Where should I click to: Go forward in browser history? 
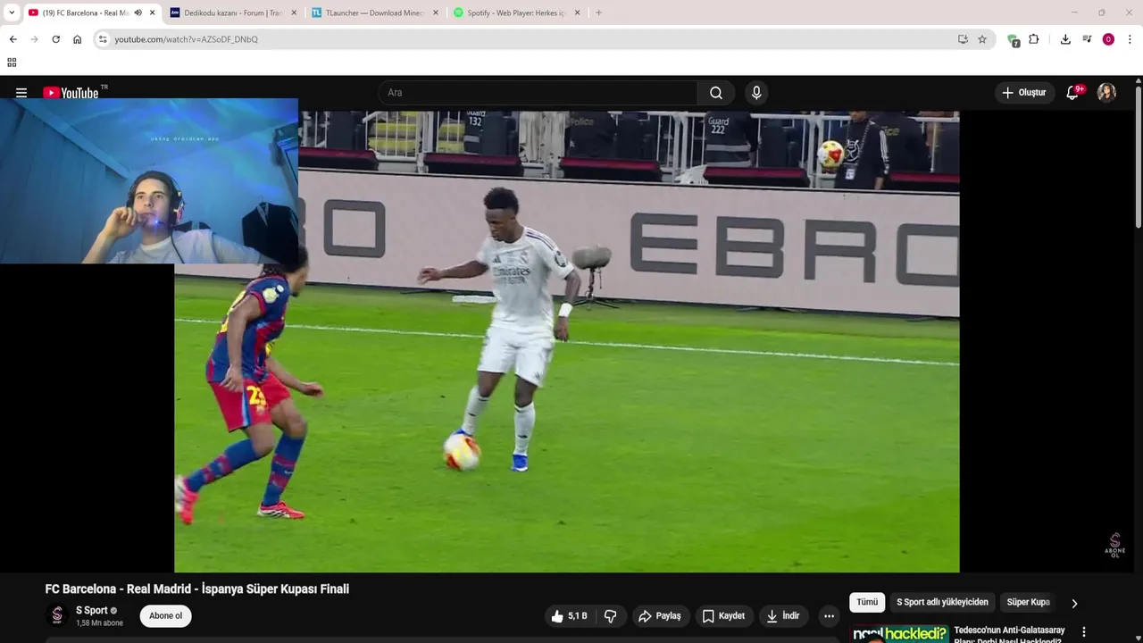pyautogui.click(x=34, y=39)
